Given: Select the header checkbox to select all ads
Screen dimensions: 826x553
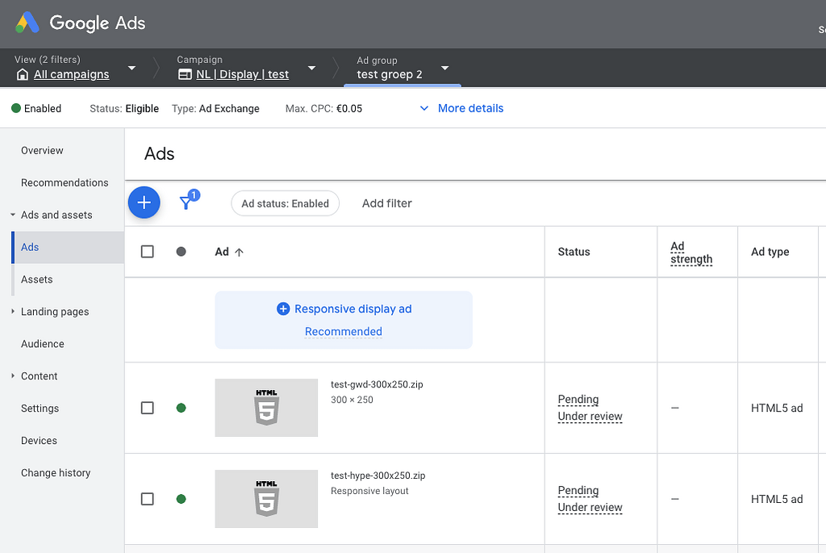Looking at the screenshot, I should coord(147,251).
